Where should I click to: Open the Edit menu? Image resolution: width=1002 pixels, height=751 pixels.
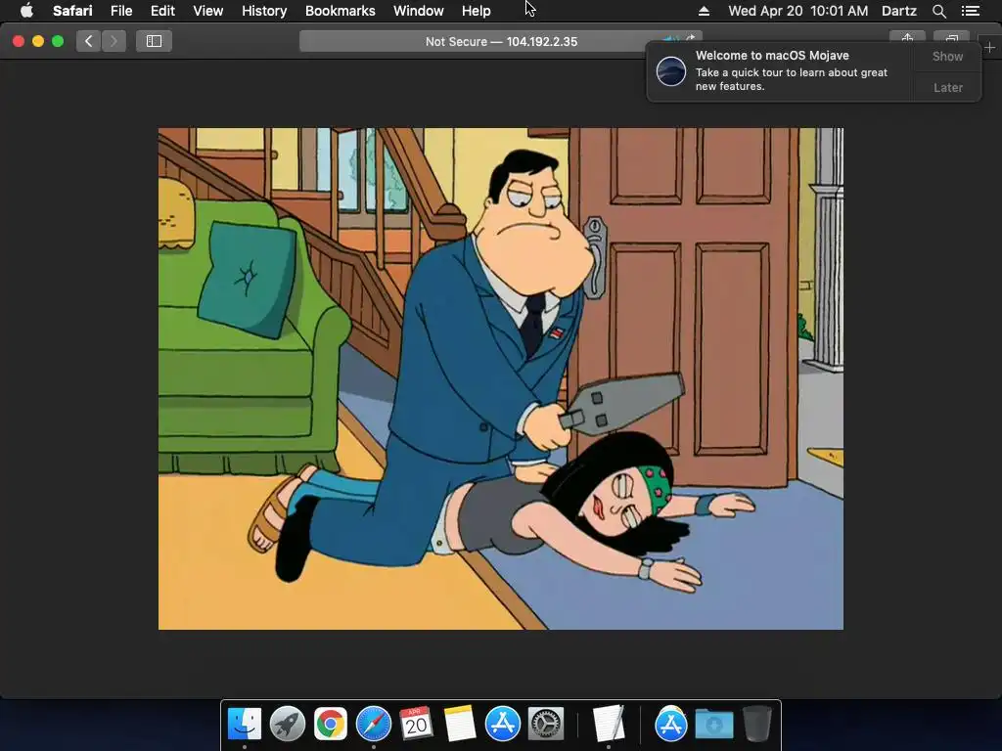click(162, 10)
